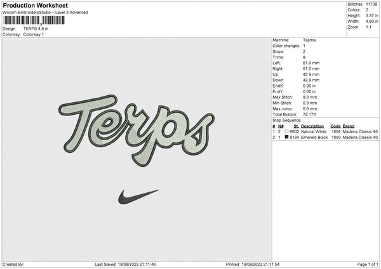Click the Color changes value 1
381x269 pixels.
click(304, 46)
